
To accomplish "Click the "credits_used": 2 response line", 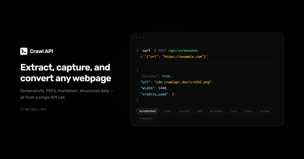I will (x=157, y=94).
